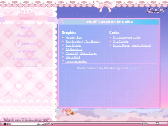Click the cookie character sprite on clouds
The height and width of the screenshot is (126, 168).
(68, 112)
